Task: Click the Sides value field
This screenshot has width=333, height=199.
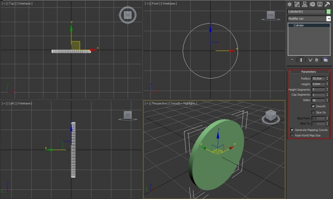Action: (x=319, y=100)
